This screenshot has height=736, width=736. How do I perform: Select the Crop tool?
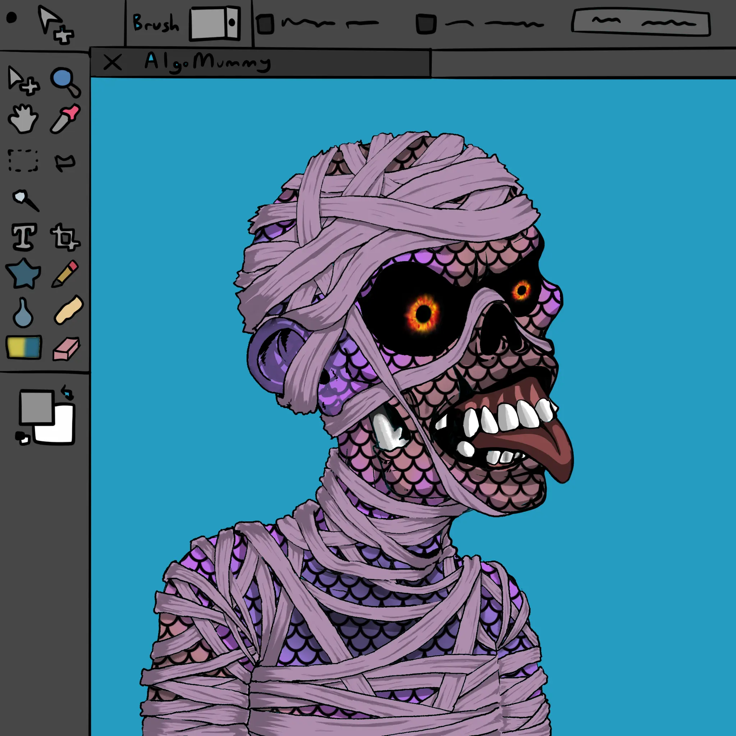click(65, 237)
